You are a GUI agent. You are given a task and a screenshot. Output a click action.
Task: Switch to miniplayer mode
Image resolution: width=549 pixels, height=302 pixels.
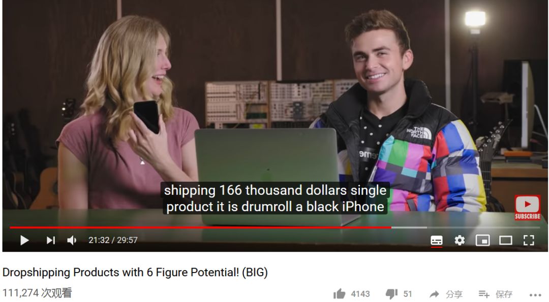(482, 241)
